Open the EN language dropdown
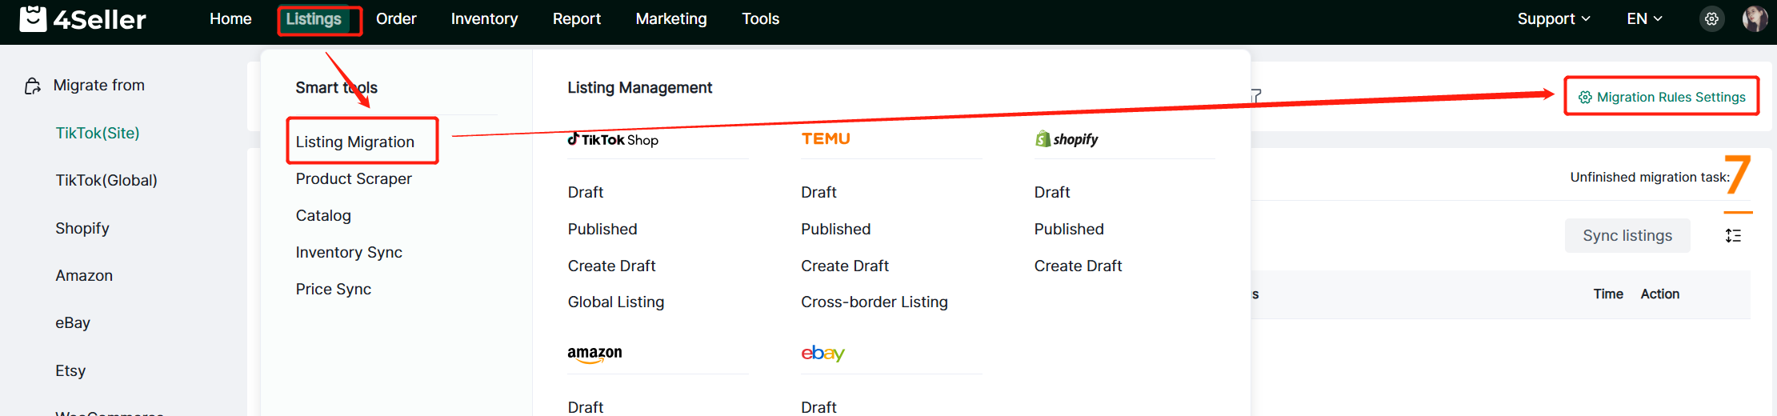Image resolution: width=1777 pixels, height=416 pixels. [x=1644, y=19]
